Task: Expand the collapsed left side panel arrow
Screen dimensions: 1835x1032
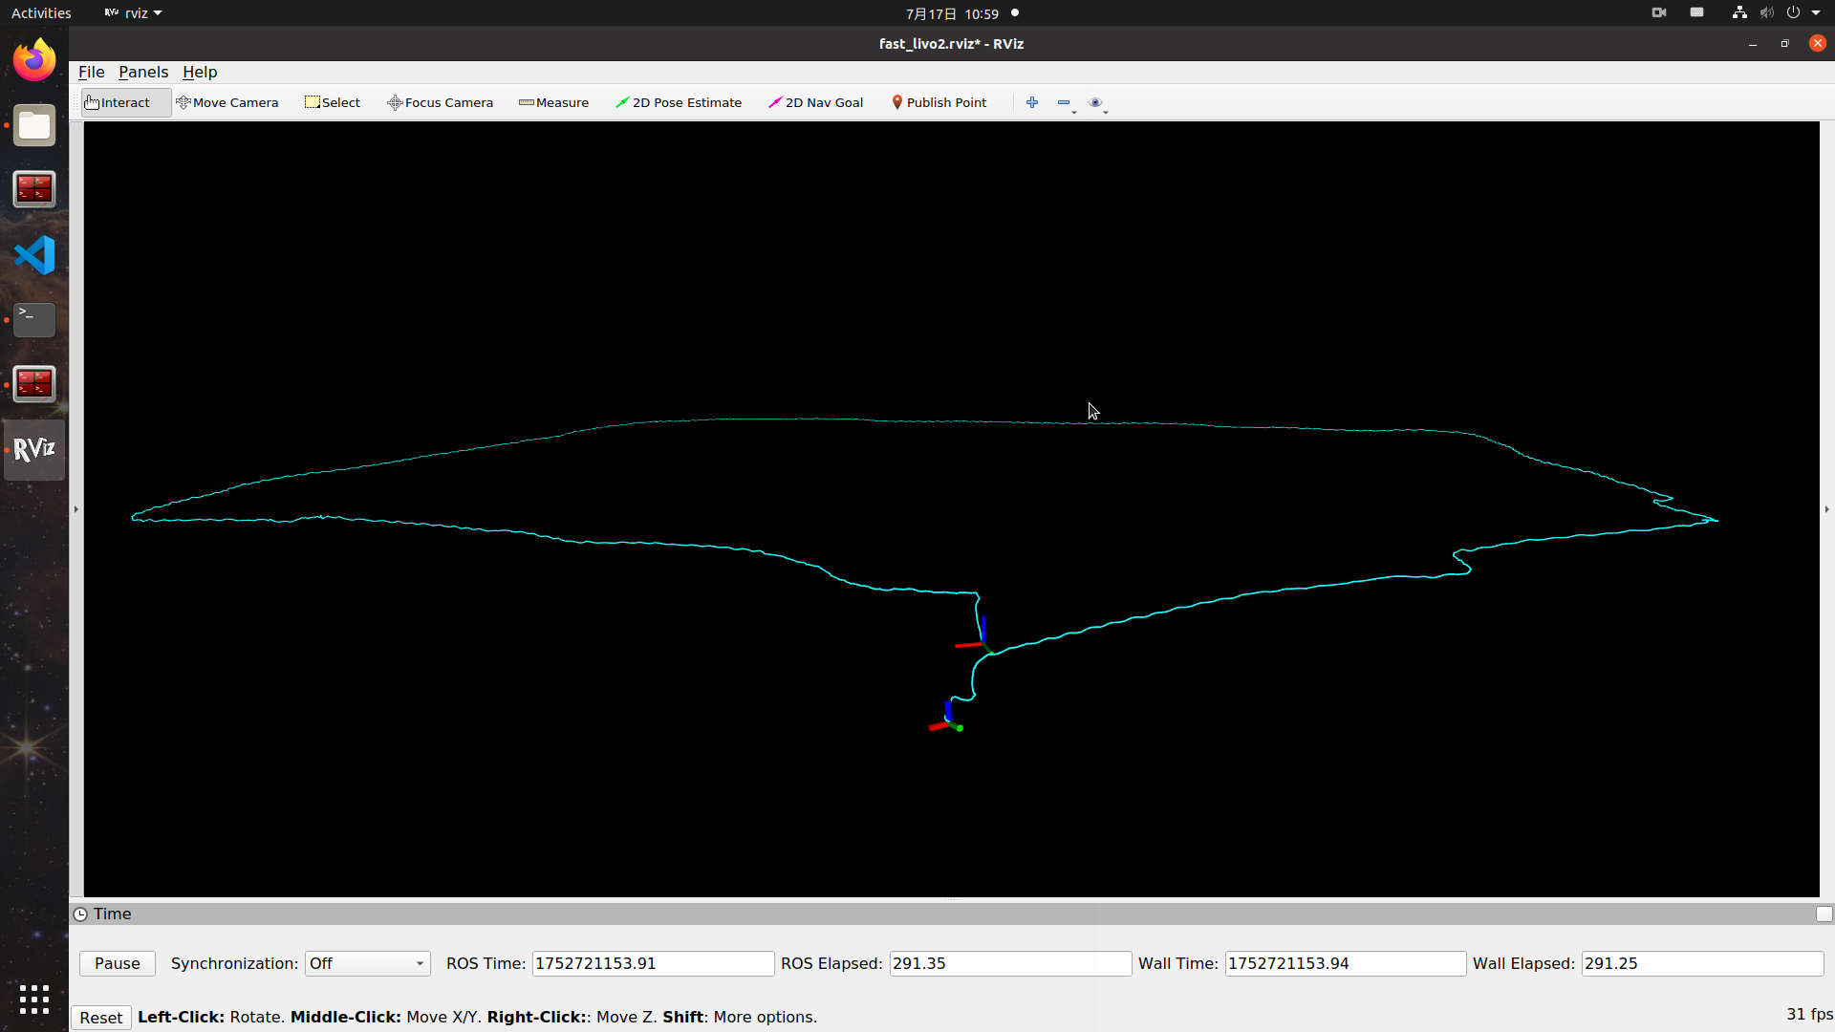Action: (x=76, y=509)
